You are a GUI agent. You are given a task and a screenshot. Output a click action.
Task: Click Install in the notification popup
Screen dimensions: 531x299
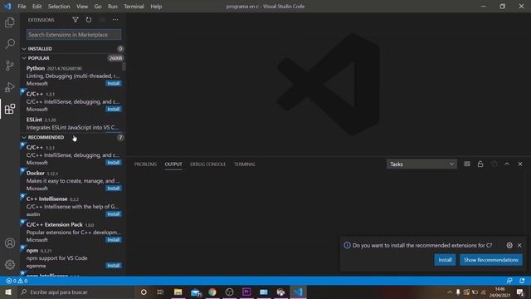click(445, 260)
